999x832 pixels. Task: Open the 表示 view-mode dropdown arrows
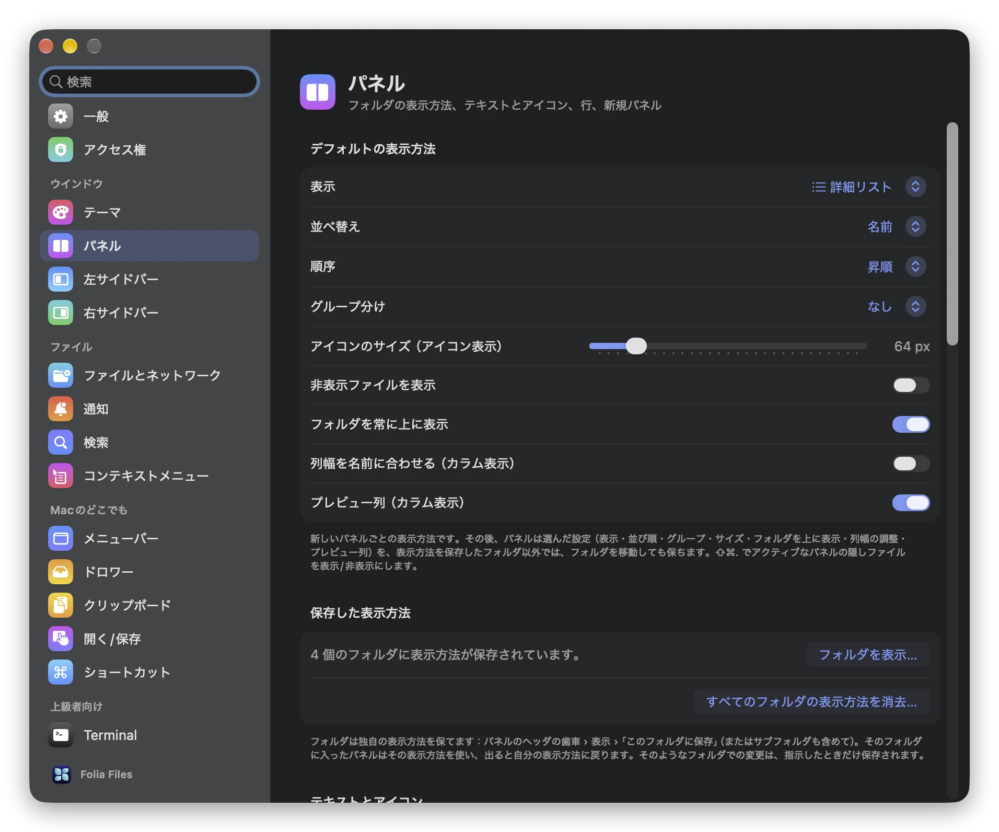point(915,187)
